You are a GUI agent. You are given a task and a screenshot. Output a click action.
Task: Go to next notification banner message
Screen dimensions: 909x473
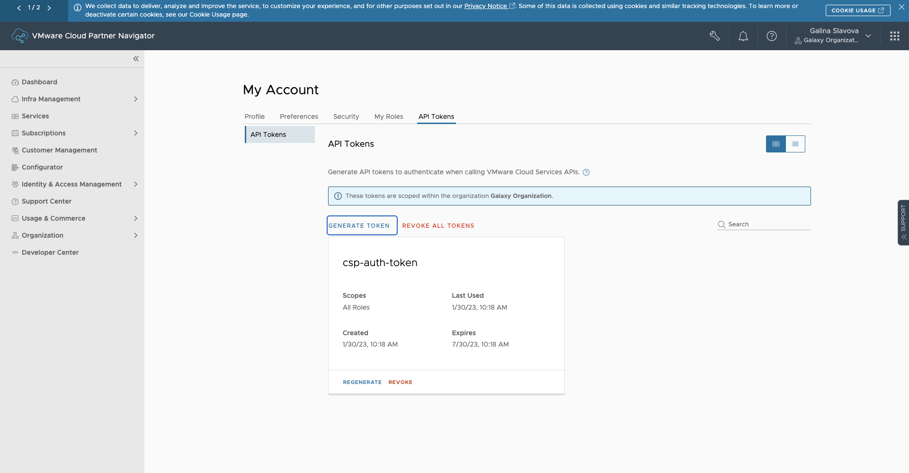tap(49, 8)
